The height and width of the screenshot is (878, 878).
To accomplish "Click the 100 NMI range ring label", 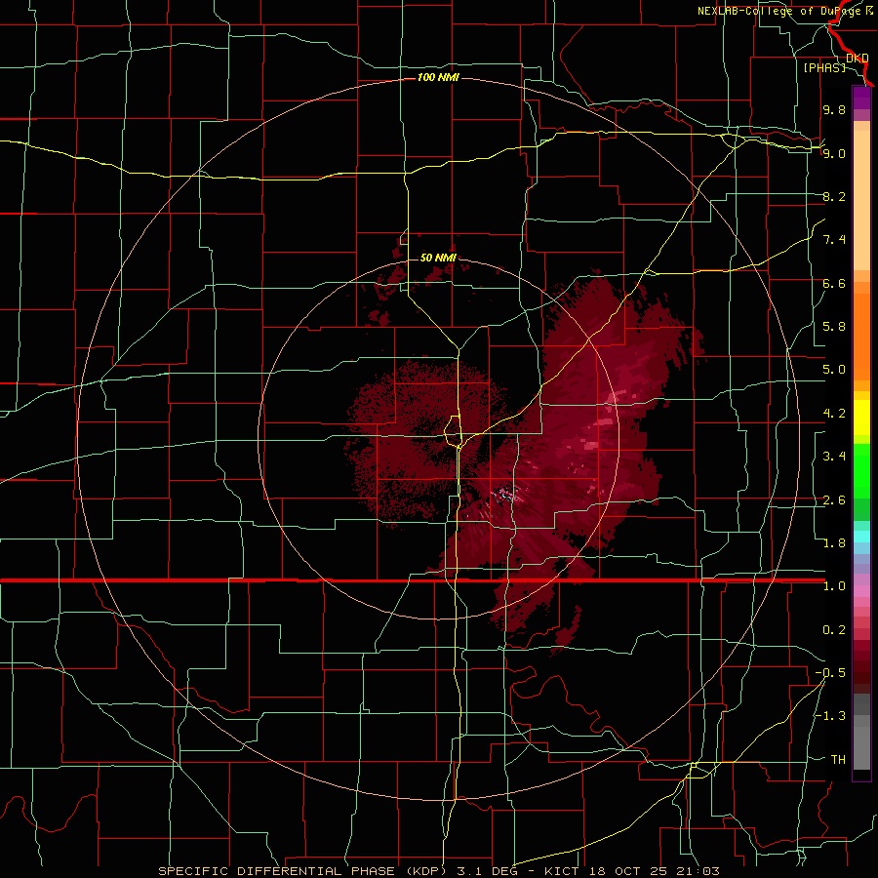I will tap(438, 77).
